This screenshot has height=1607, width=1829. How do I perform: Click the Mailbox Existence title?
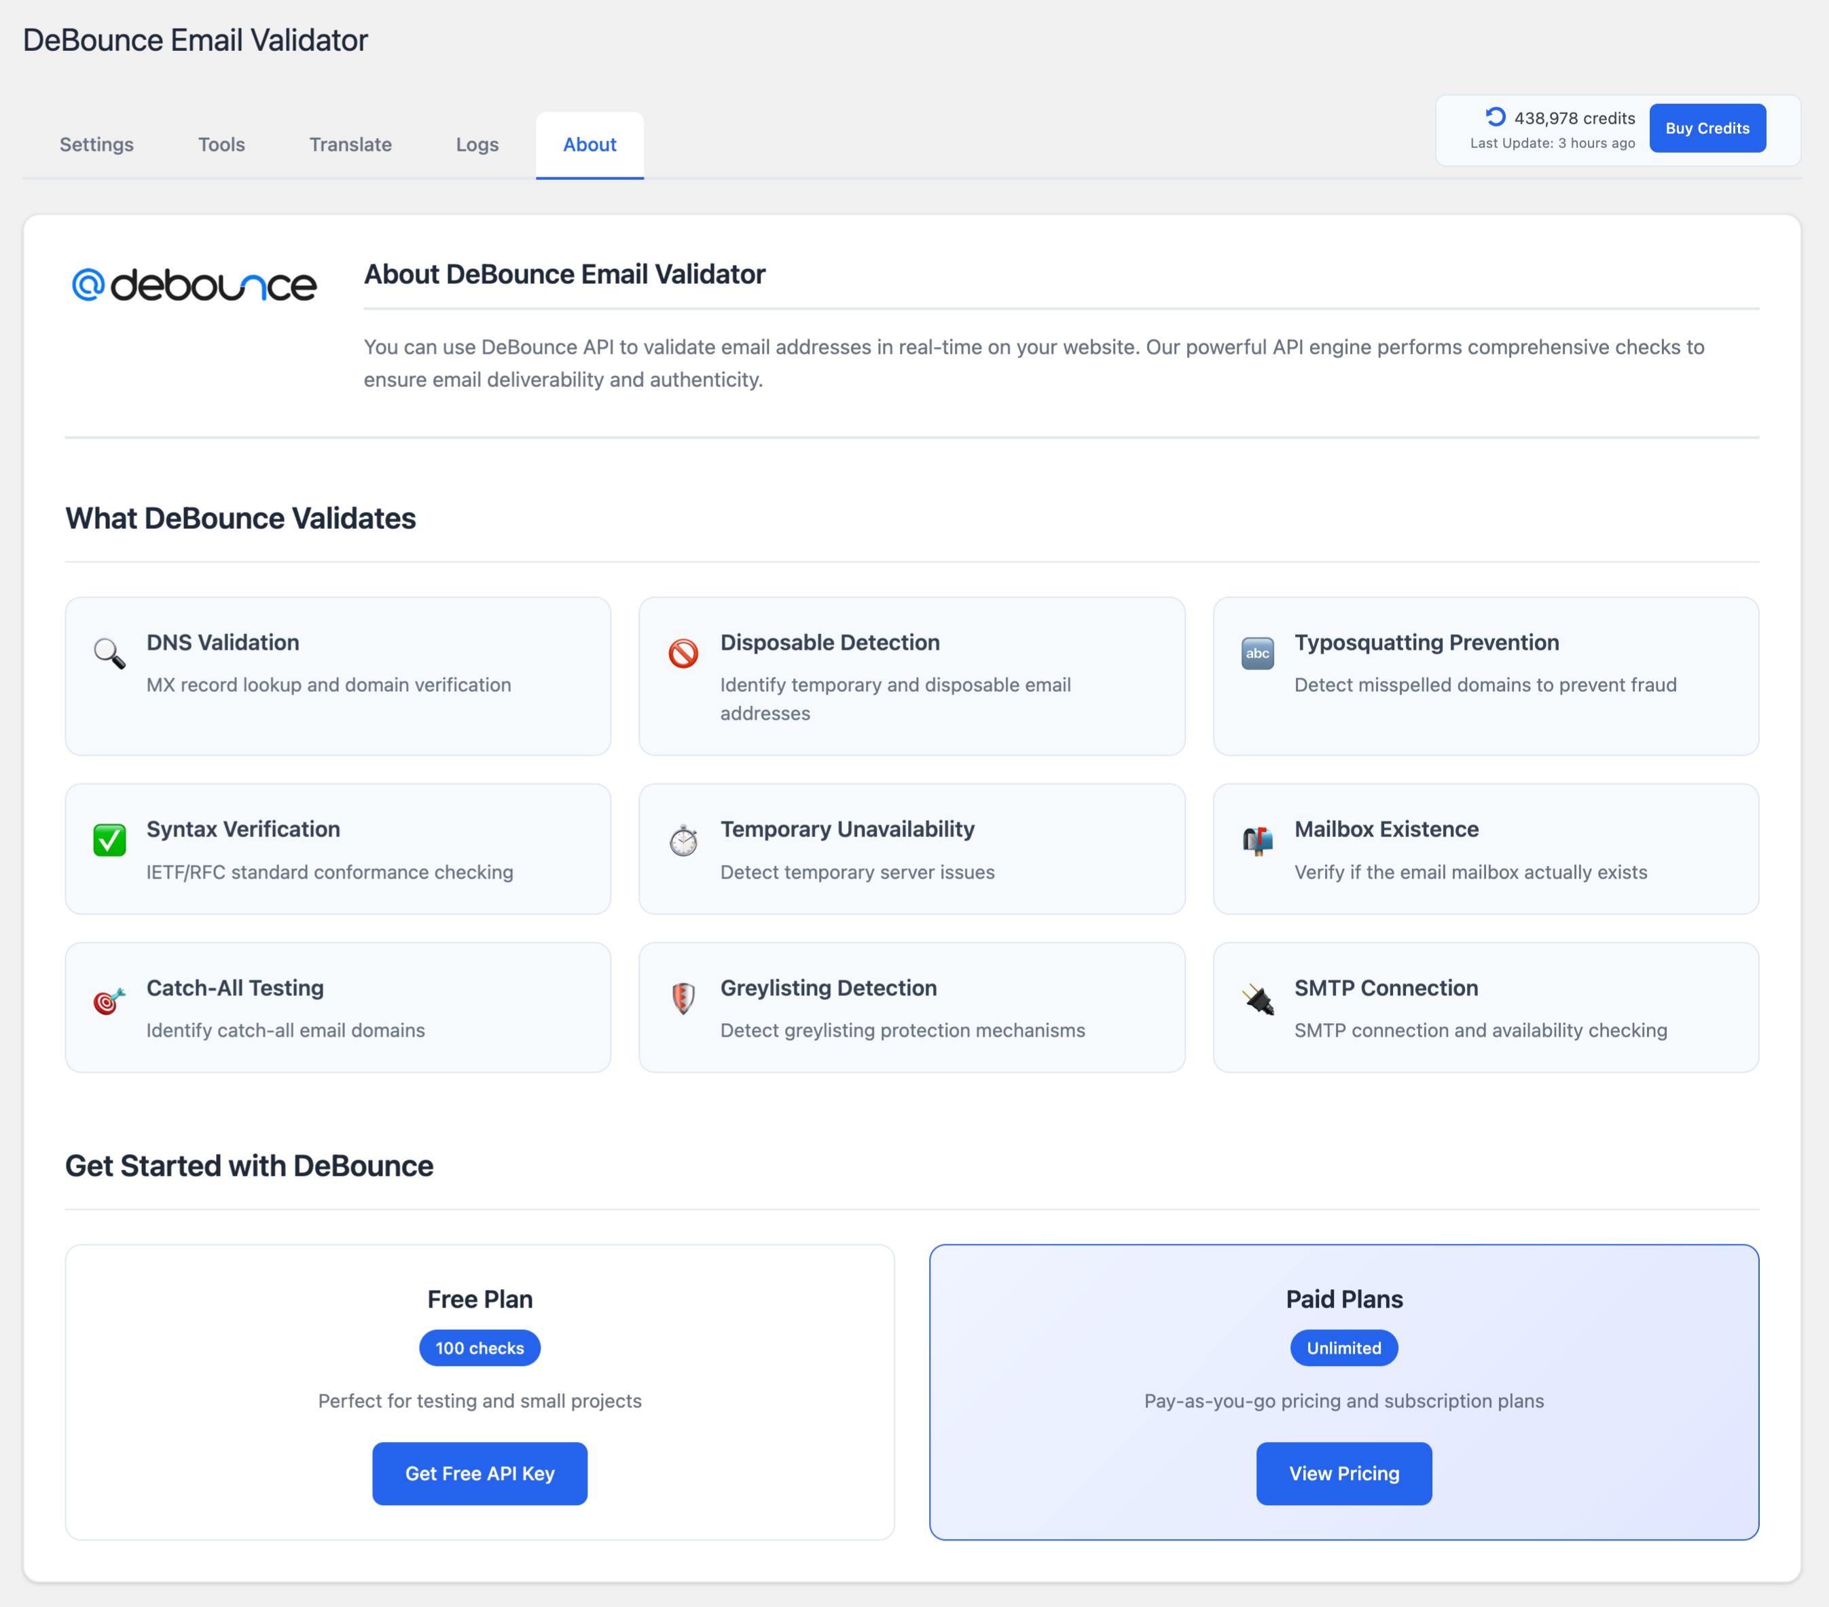pyautogui.click(x=1386, y=829)
